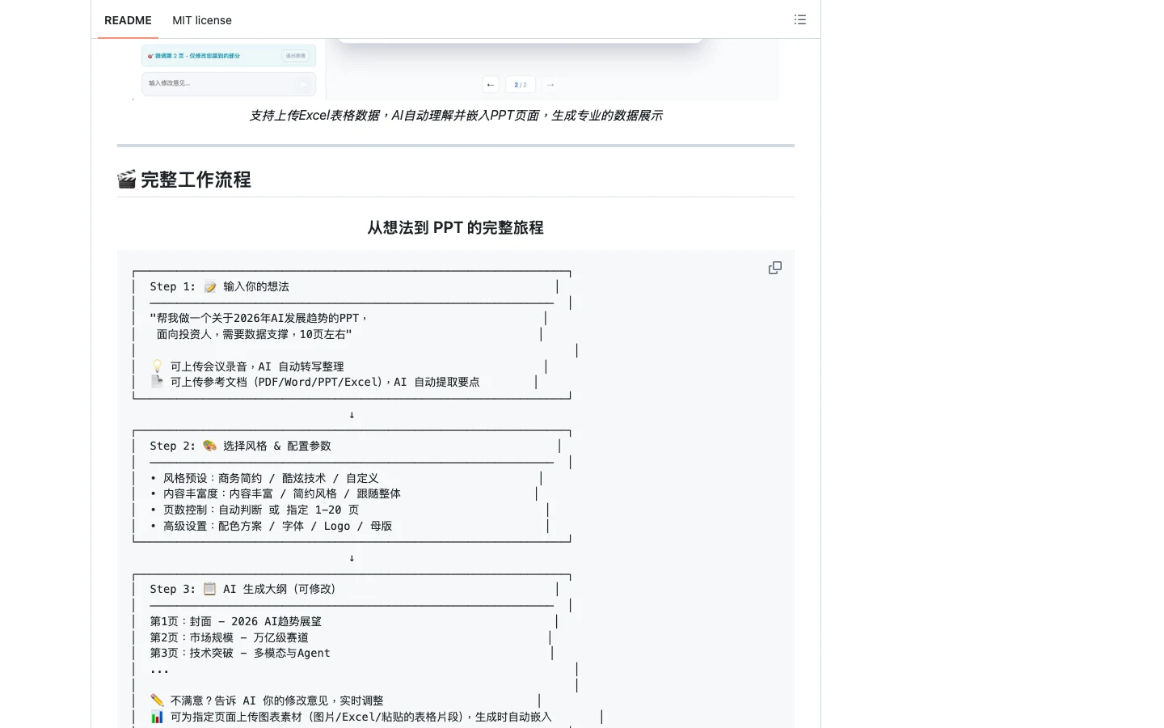Click the 高级设置 bullet line
The height and width of the screenshot is (728, 1164).
[271, 526]
